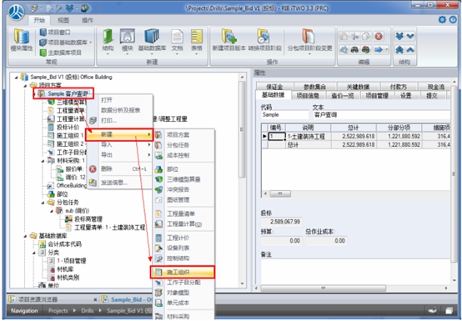The image size is (462, 321).
Task: Click the green 结构 structure binder icon
Action: coord(108,37)
